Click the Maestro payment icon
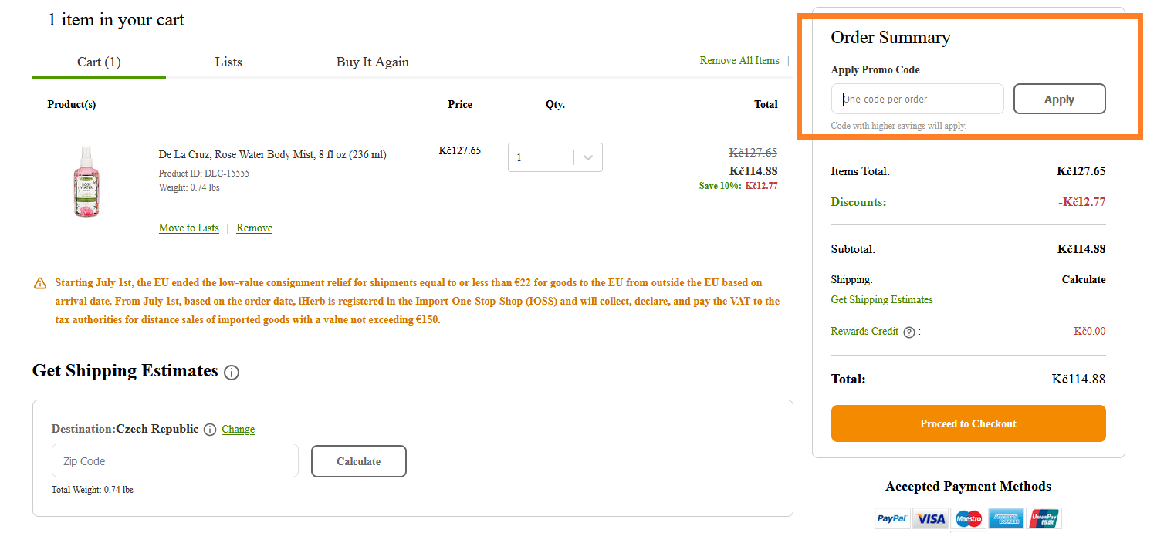This screenshot has width=1174, height=533. [968, 518]
